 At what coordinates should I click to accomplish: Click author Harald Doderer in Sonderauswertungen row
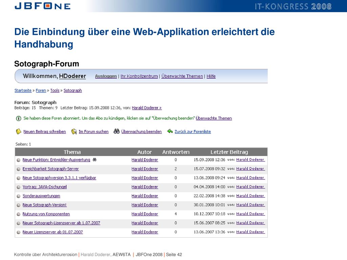click(145, 196)
